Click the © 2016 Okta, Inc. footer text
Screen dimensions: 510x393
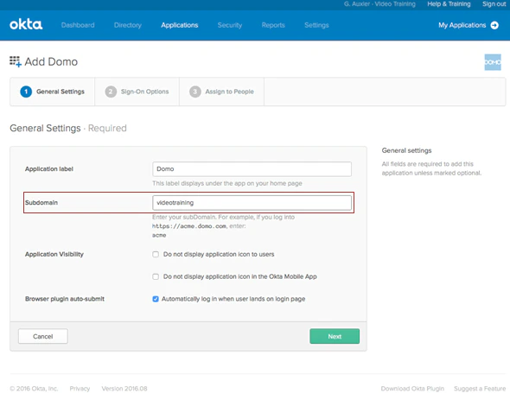pyautogui.click(x=34, y=389)
